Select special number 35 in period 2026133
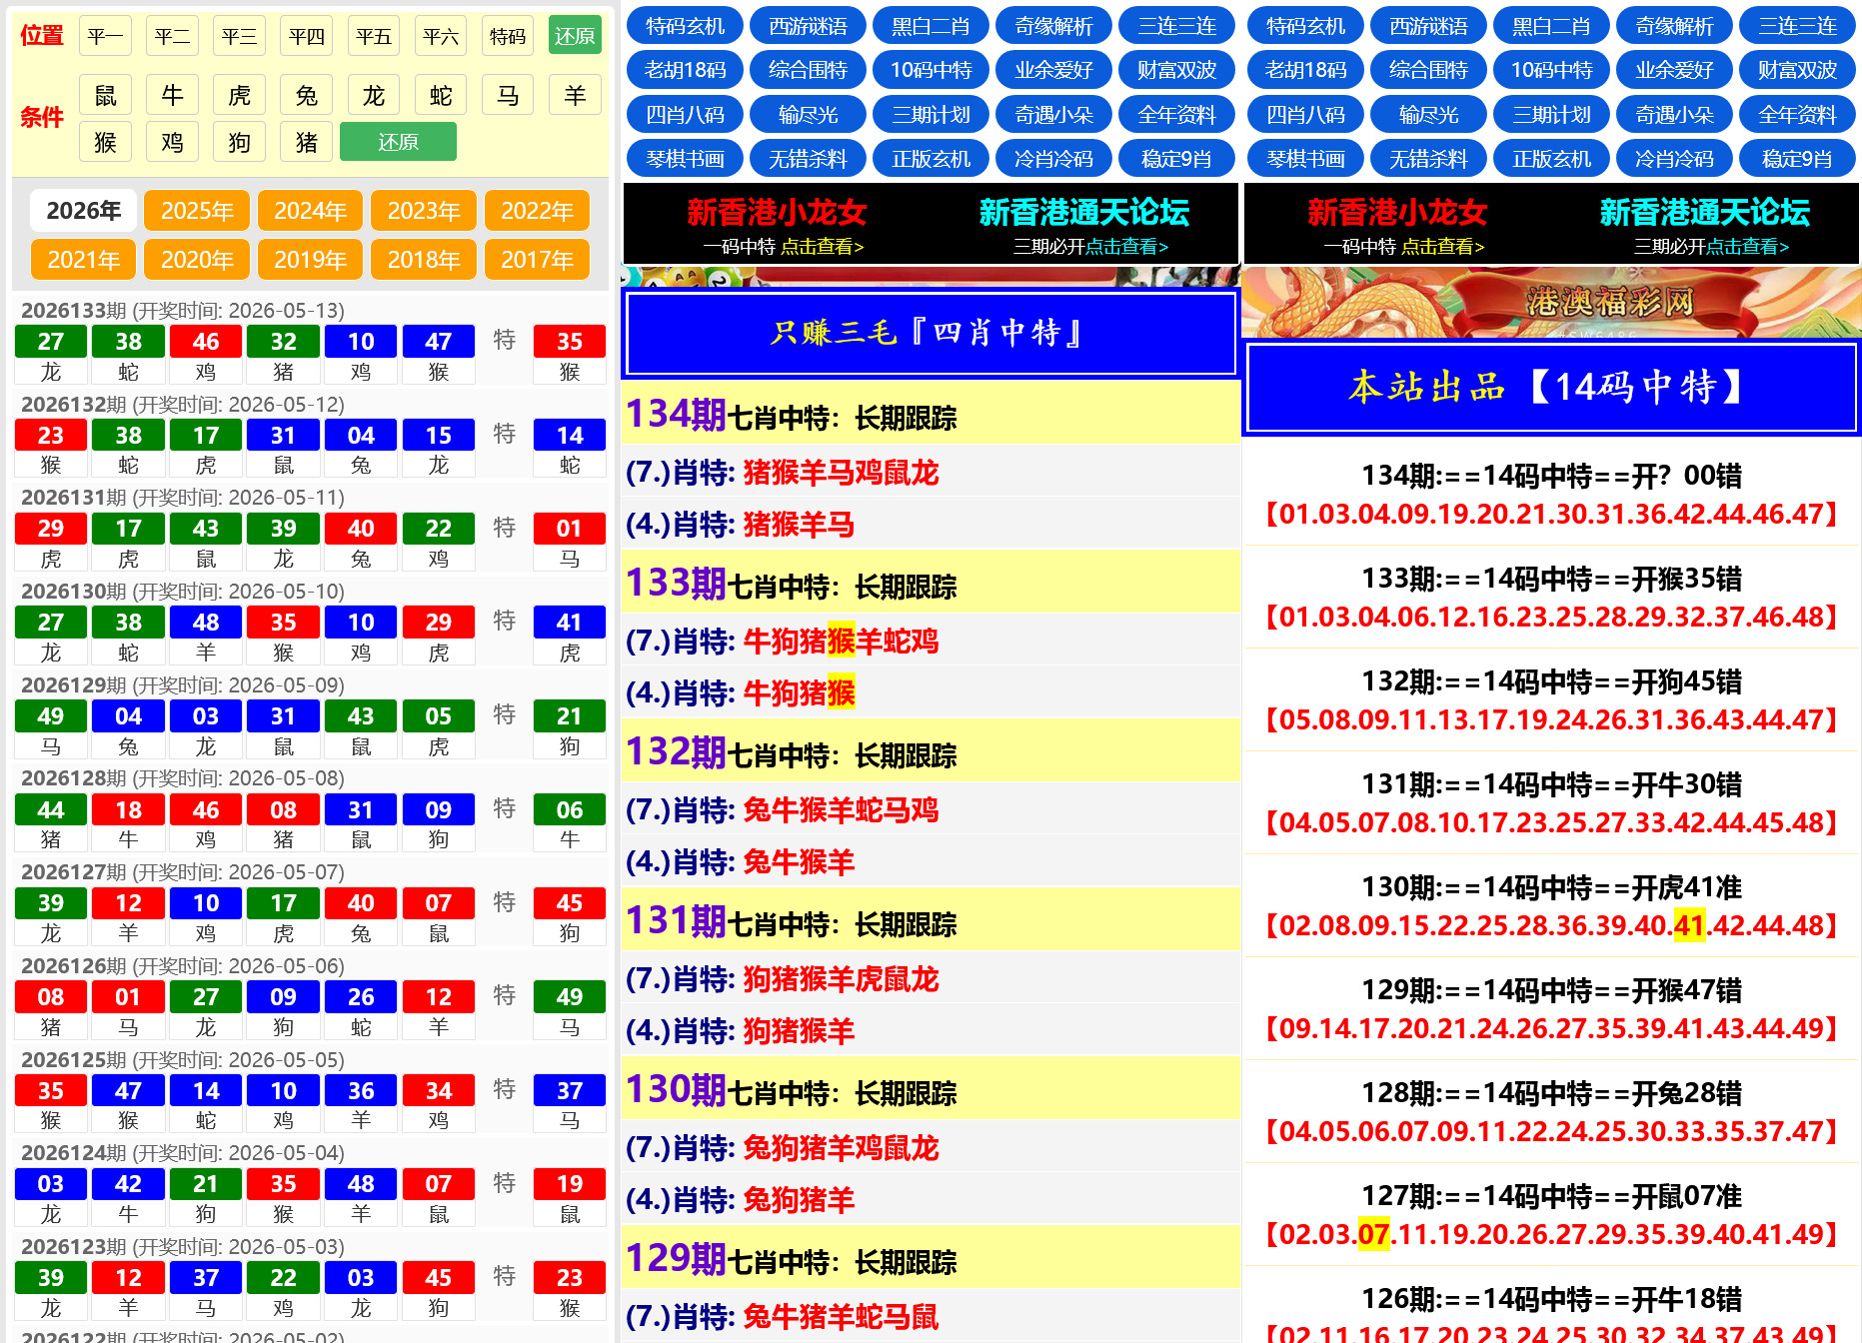 tap(569, 342)
